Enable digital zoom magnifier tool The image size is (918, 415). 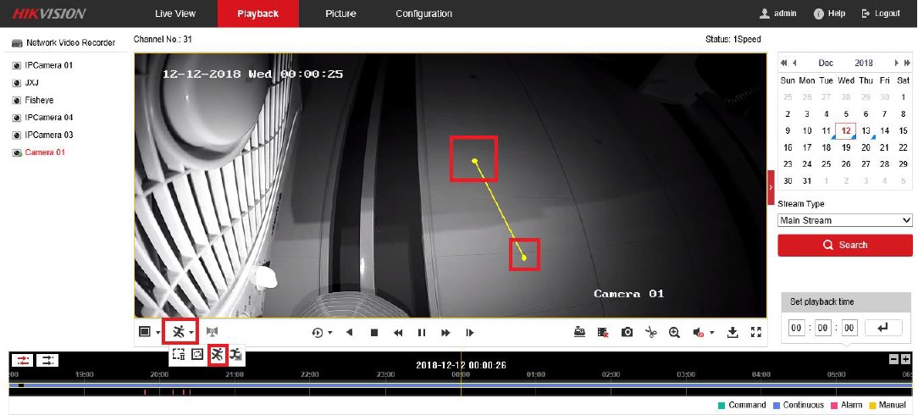[x=674, y=333]
